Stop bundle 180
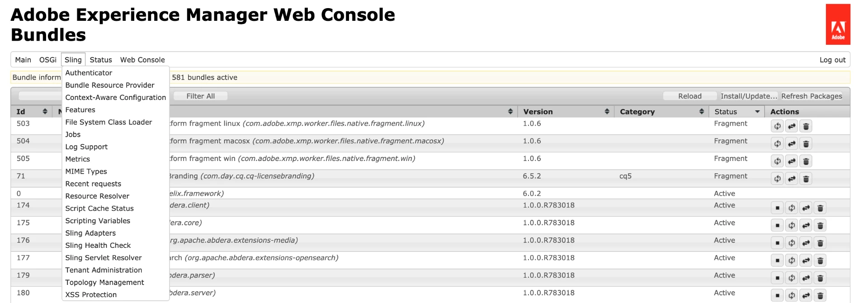This screenshot has height=303, width=868. click(777, 295)
